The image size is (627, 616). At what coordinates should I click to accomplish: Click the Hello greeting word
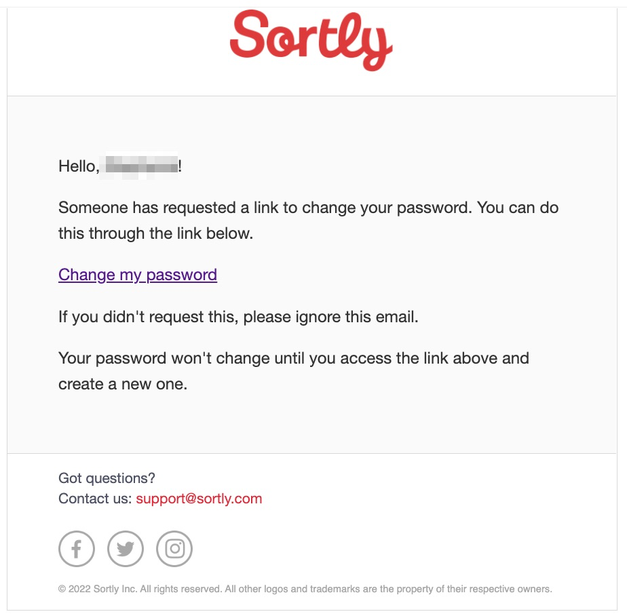(x=79, y=166)
